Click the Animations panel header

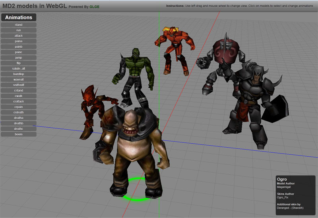click(x=19, y=18)
